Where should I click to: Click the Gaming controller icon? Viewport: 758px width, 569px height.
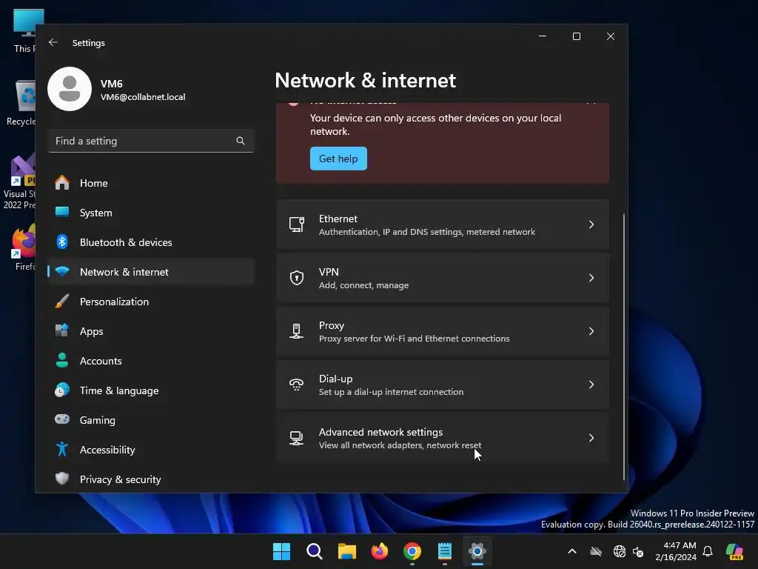[62, 419]
